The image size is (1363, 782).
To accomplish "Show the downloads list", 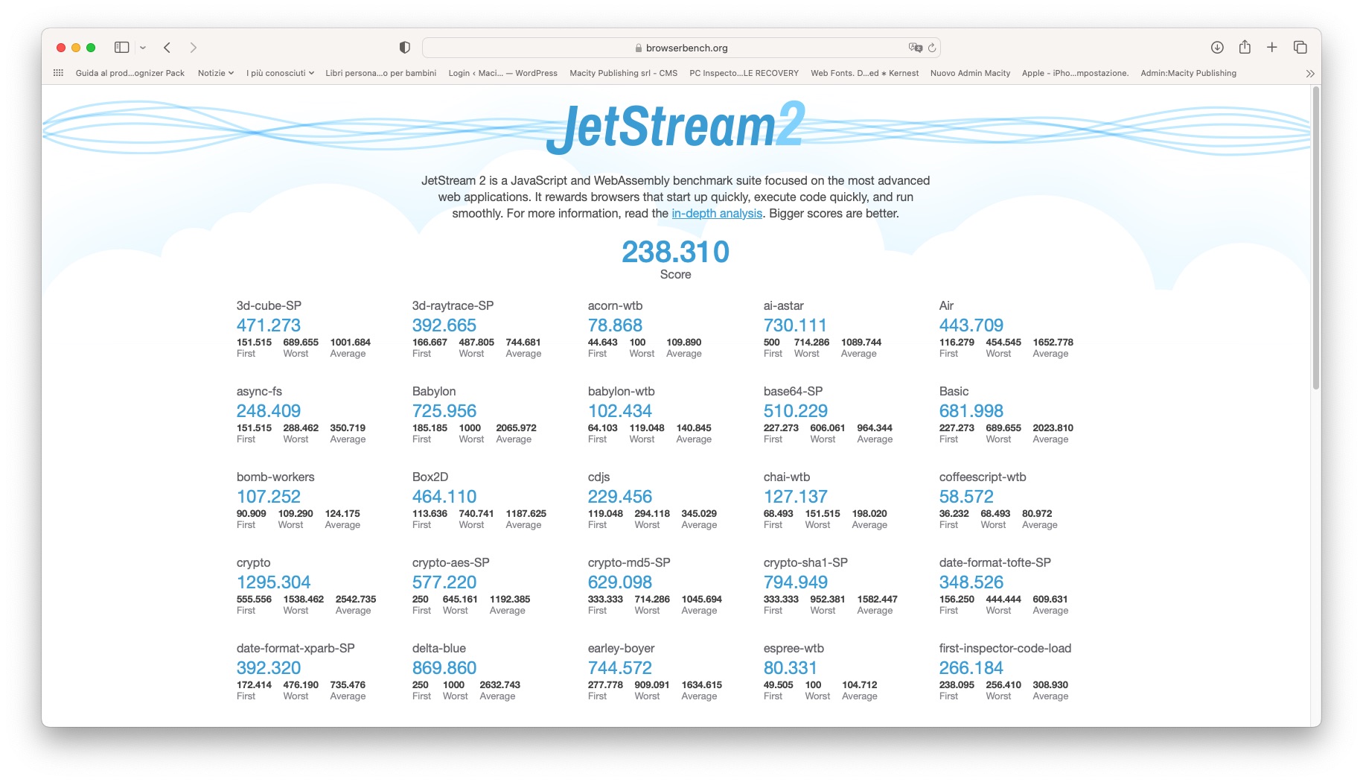I will click(1217, 48).
